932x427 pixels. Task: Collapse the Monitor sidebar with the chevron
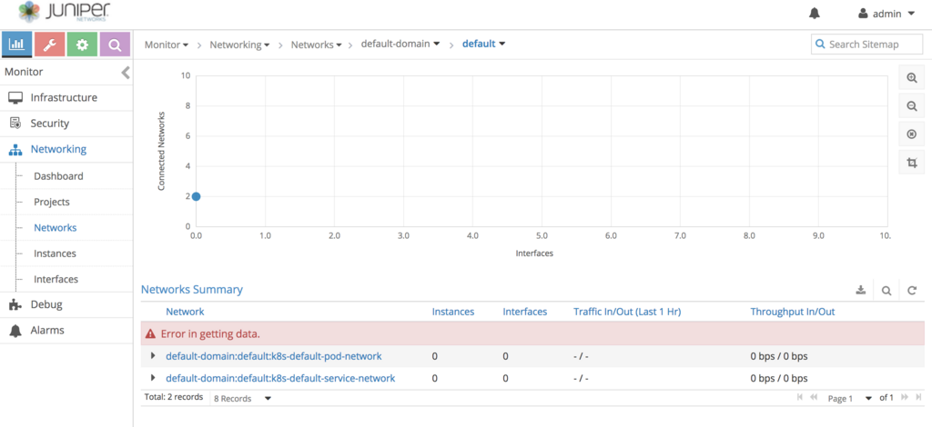pyautogui.click(x=126, y=73)
